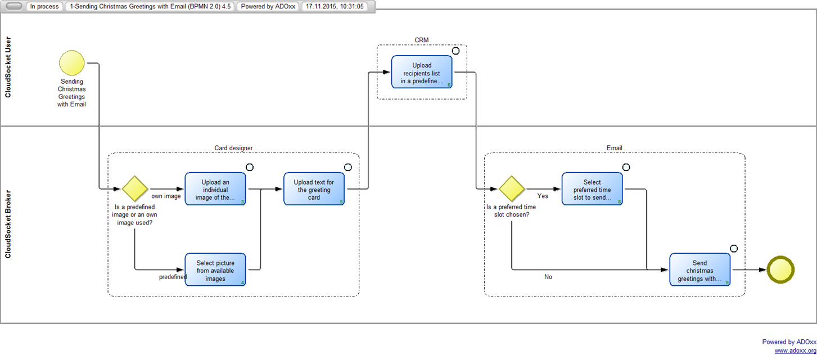This screenshot has height=355, width=817.
Task: Click the small circle above Upload recipients list
Action: (455, 51)
